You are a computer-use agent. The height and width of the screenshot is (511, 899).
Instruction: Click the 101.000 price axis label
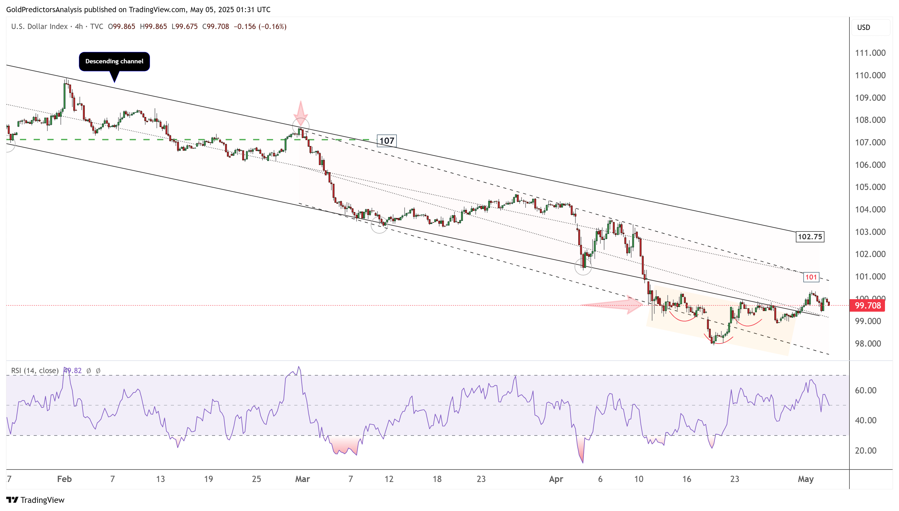tap(870, 276)
